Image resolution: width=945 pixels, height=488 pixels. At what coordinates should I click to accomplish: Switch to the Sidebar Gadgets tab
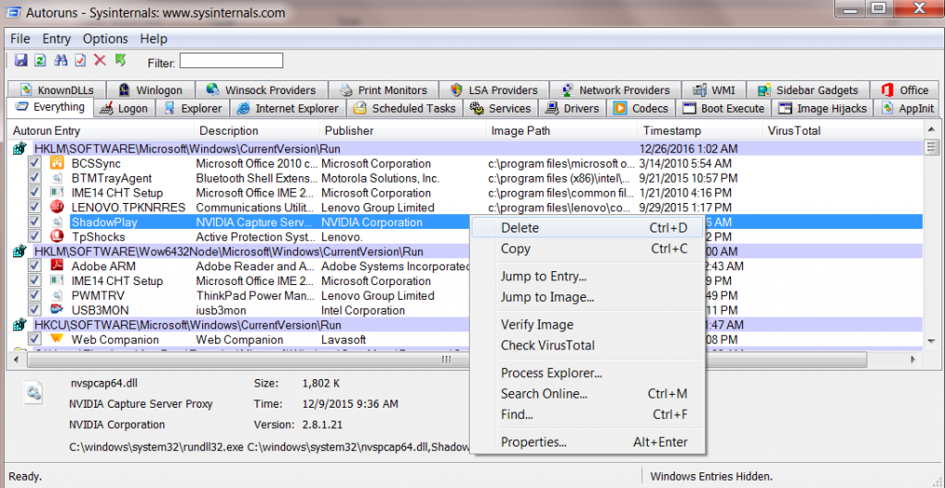click(808, 89)
